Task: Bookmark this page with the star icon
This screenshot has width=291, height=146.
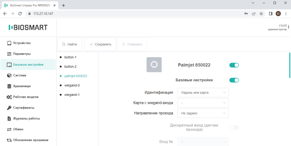Action: (x=261, y=14)
